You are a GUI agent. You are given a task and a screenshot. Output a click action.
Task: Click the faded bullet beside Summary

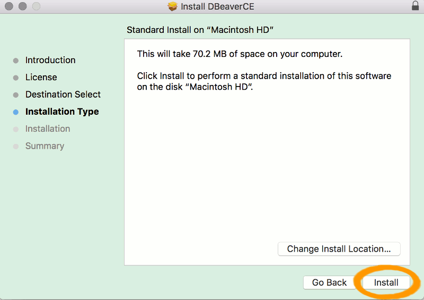(x=16, y=147)
